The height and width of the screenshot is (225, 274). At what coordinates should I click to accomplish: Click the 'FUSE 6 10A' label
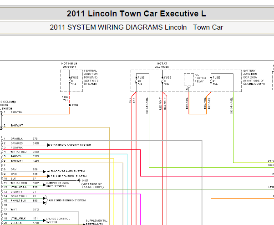click(75, 81)
